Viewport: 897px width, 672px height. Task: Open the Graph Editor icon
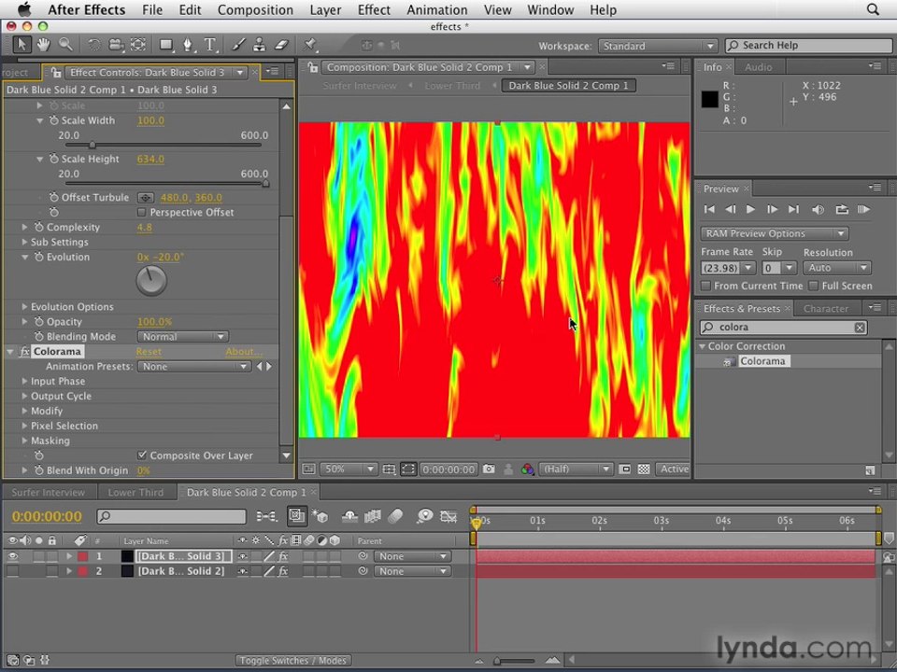click(x=448, y=516)
